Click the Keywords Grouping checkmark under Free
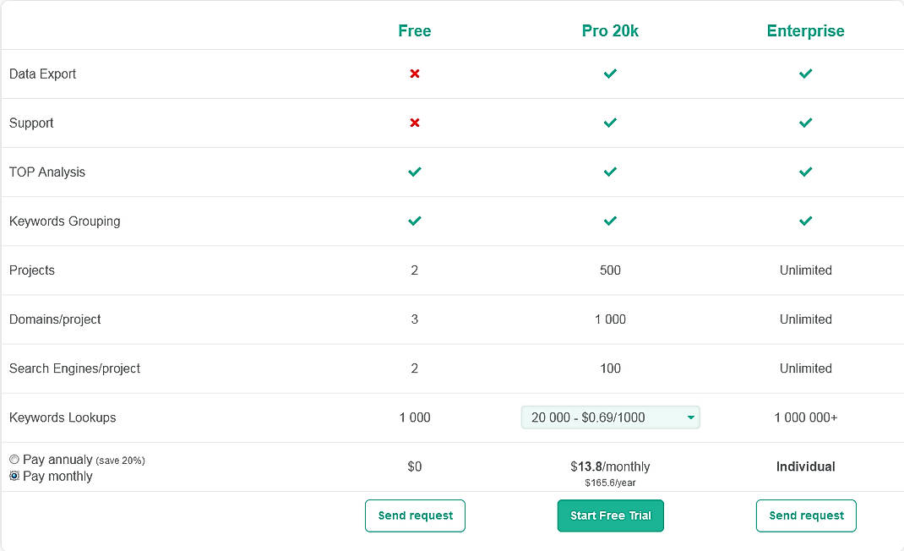Image resolution: width=904 pixels, height=551 pixels. [x=415, y=221]
